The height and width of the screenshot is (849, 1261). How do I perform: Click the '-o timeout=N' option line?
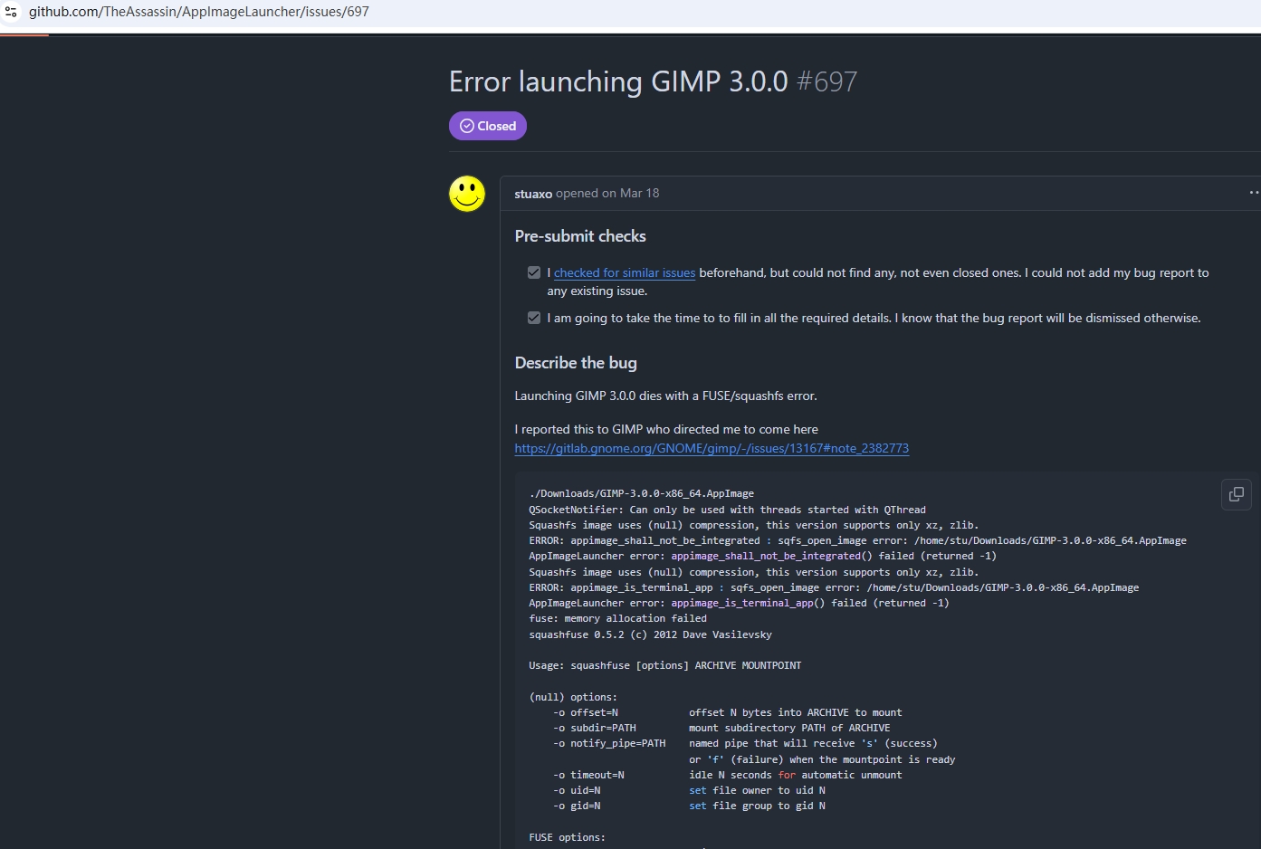(727, 776)
